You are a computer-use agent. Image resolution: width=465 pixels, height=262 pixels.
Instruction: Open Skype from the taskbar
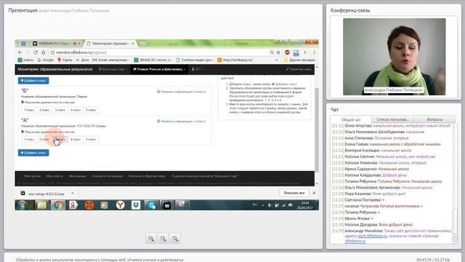click(151, 205)
